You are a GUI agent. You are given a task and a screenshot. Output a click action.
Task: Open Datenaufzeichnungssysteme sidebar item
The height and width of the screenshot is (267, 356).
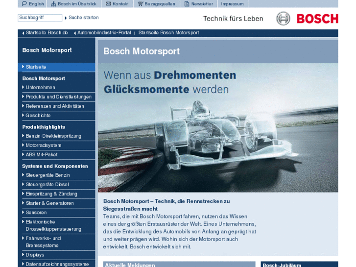(56, 264)
